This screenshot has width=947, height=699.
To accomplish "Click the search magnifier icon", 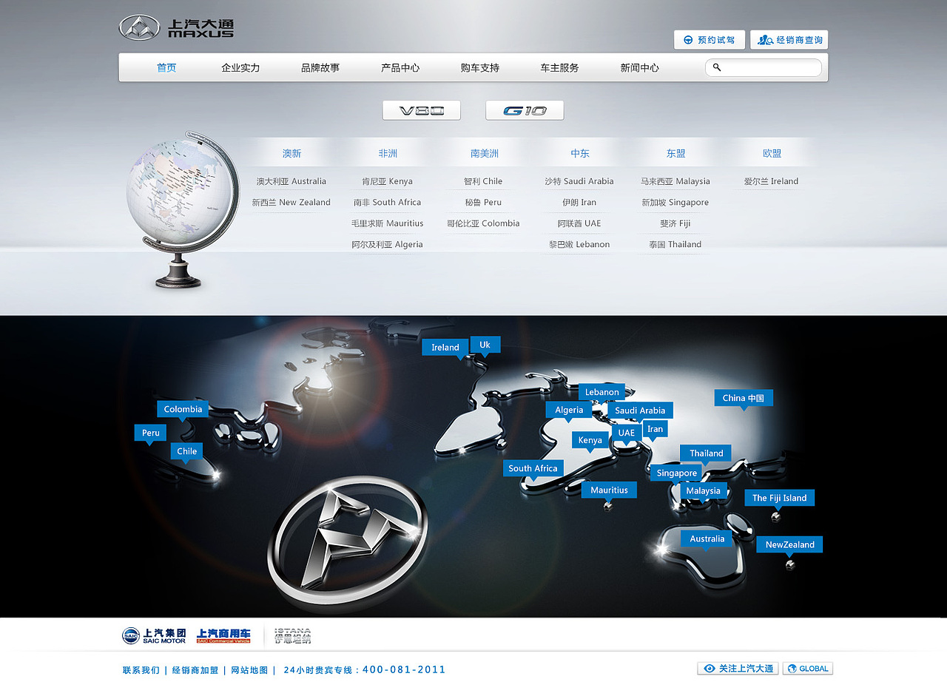I will click(x=717, y=67).
